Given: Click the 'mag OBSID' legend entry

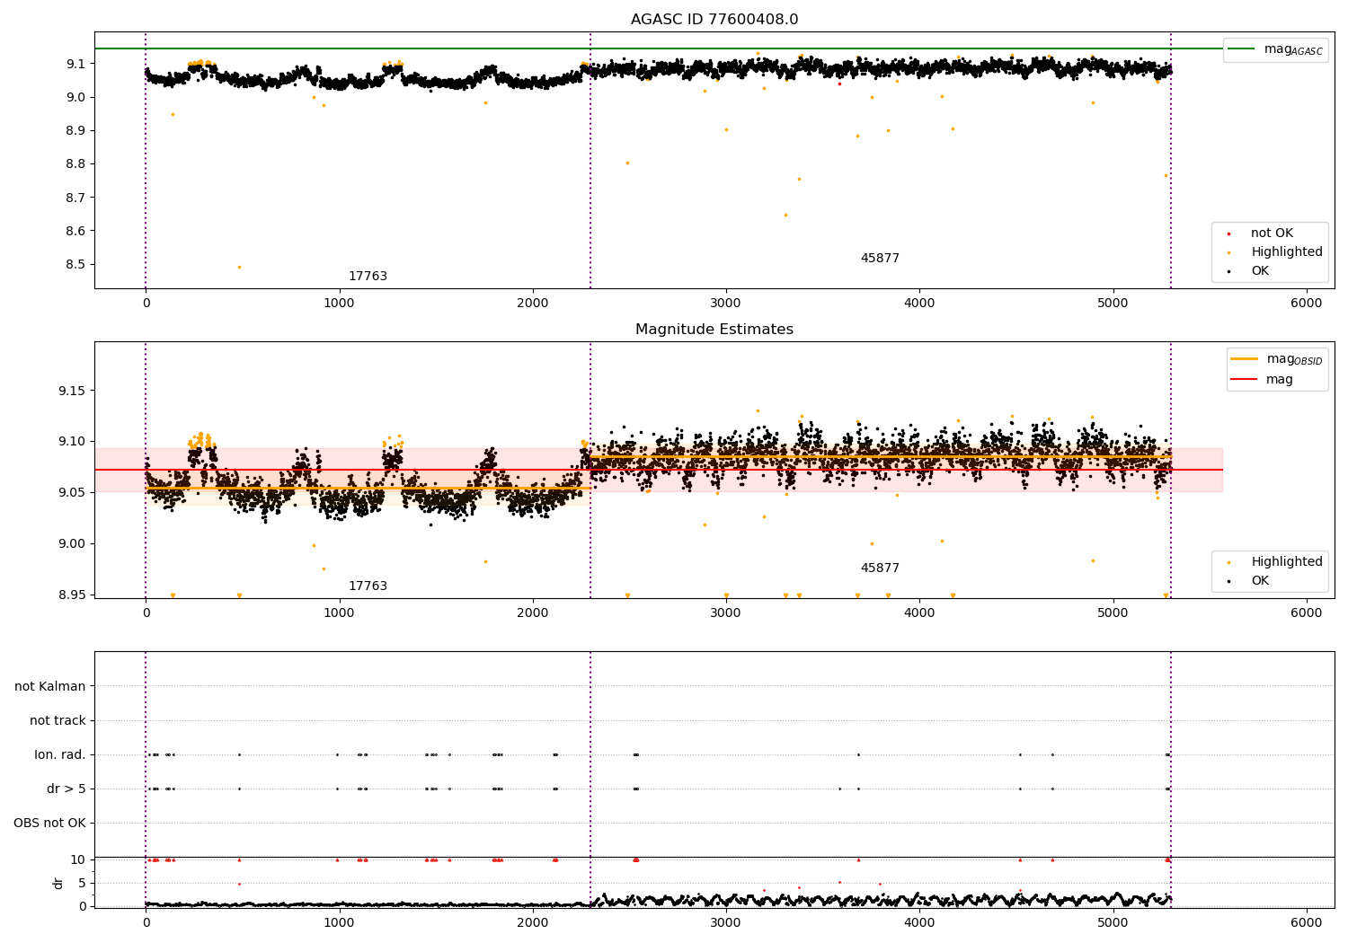Looking at the screenshot, I should [x=1276, y=359].
